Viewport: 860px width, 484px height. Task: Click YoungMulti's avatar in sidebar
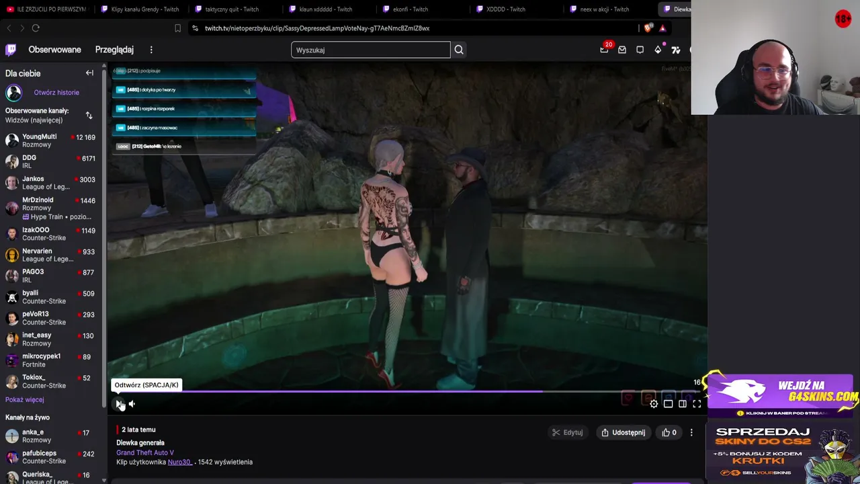12,140
